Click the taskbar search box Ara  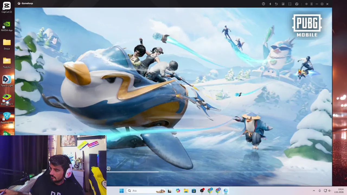pos(146,191)
